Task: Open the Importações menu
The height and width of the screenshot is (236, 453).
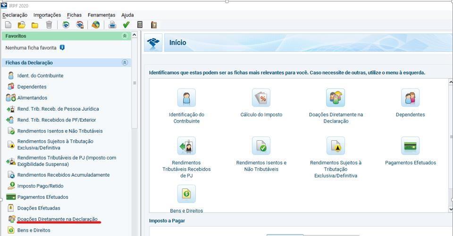Action: coord(47,15)
